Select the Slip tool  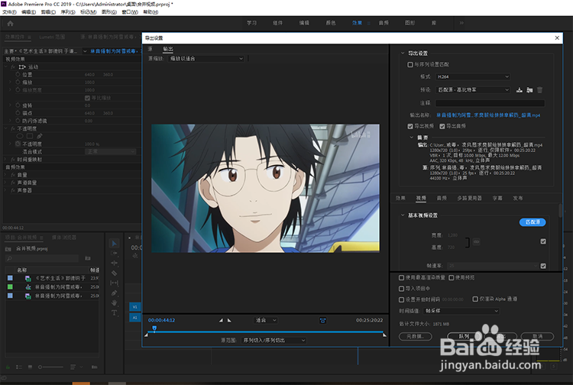pos(115,283)
